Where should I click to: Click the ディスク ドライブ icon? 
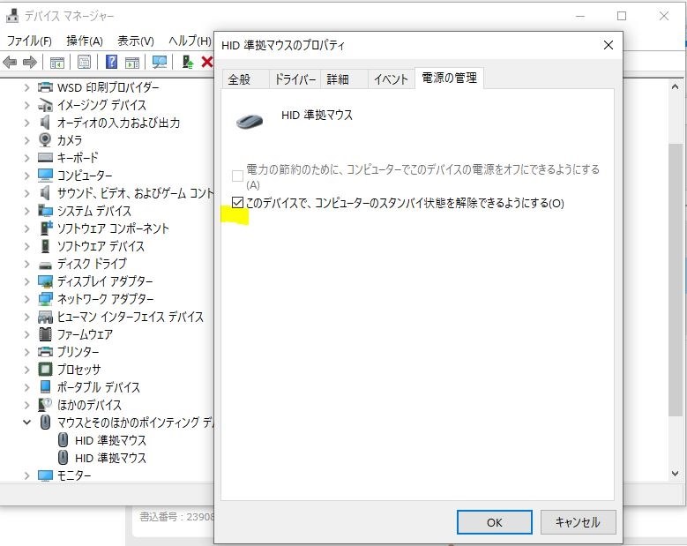pos(45,266)
